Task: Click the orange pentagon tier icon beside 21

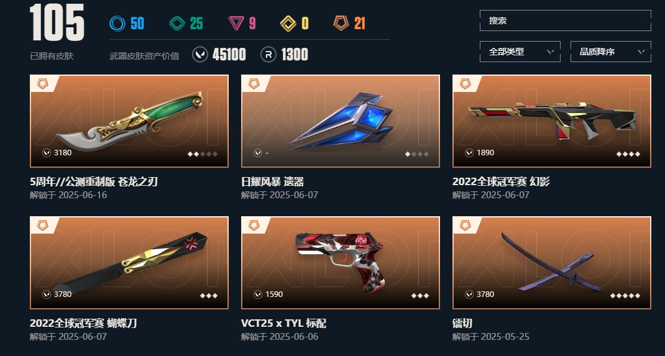Action: point(341,23)
